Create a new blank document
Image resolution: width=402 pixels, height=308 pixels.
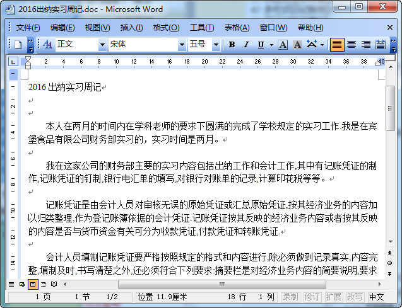[x=18, y=45]
